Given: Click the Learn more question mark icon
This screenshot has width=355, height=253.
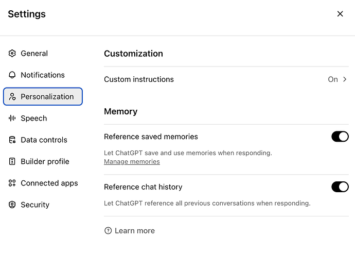Looking at the screenshot, I should [x=108, y=231].
